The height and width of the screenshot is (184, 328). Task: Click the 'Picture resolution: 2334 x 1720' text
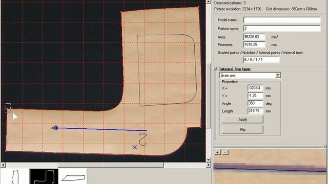pos(238,9)
